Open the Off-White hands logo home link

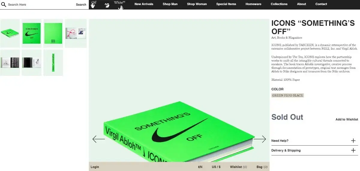point(108,4)
